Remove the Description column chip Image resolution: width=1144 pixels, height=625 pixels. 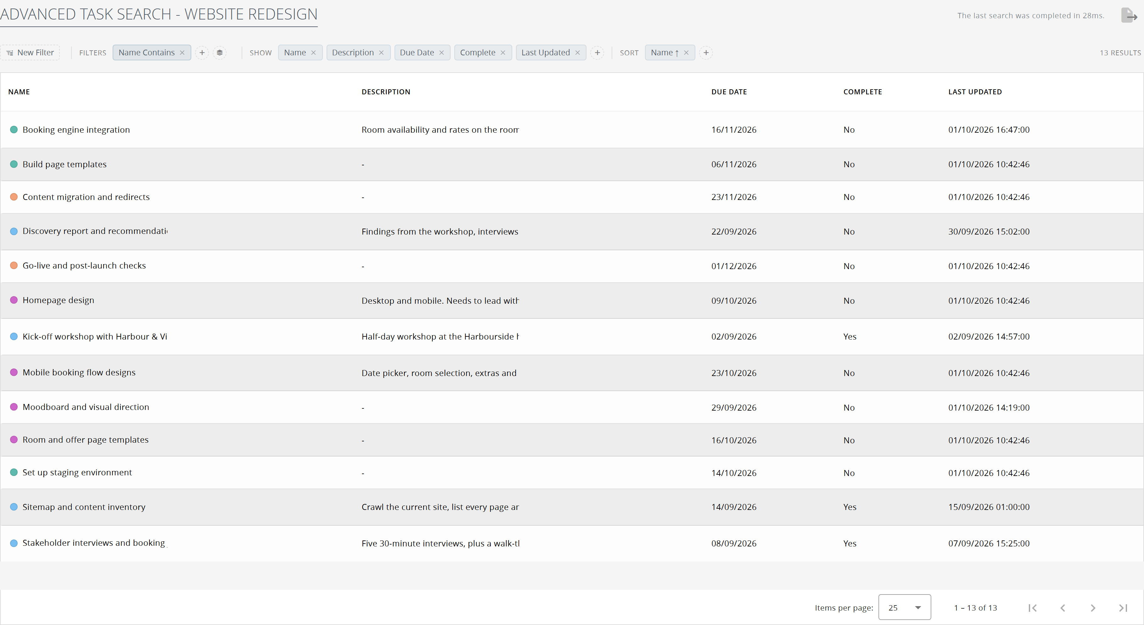pyautogui.click(x=381, y=53)
